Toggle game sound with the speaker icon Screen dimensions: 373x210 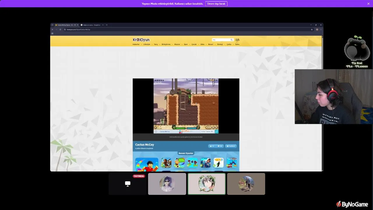click(216, 127)
